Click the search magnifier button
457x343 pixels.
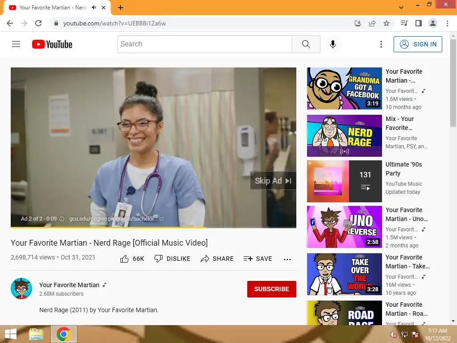tap(306, 44)
